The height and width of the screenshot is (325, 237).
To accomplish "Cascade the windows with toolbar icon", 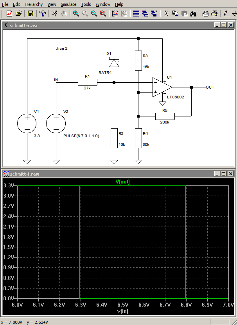I will (x=145, y=14).
